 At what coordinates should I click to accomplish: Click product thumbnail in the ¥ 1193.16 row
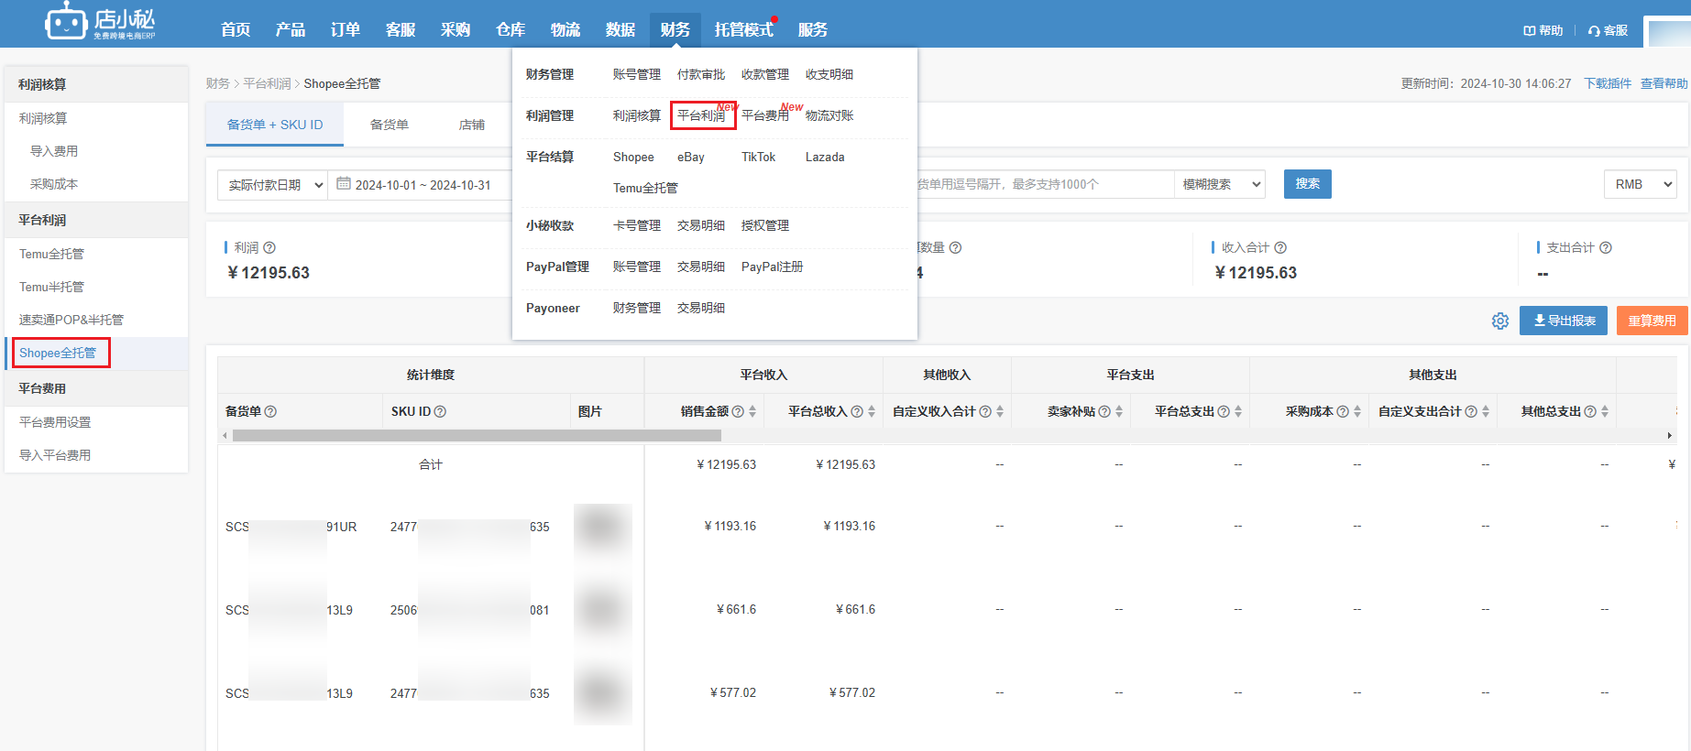603,530
